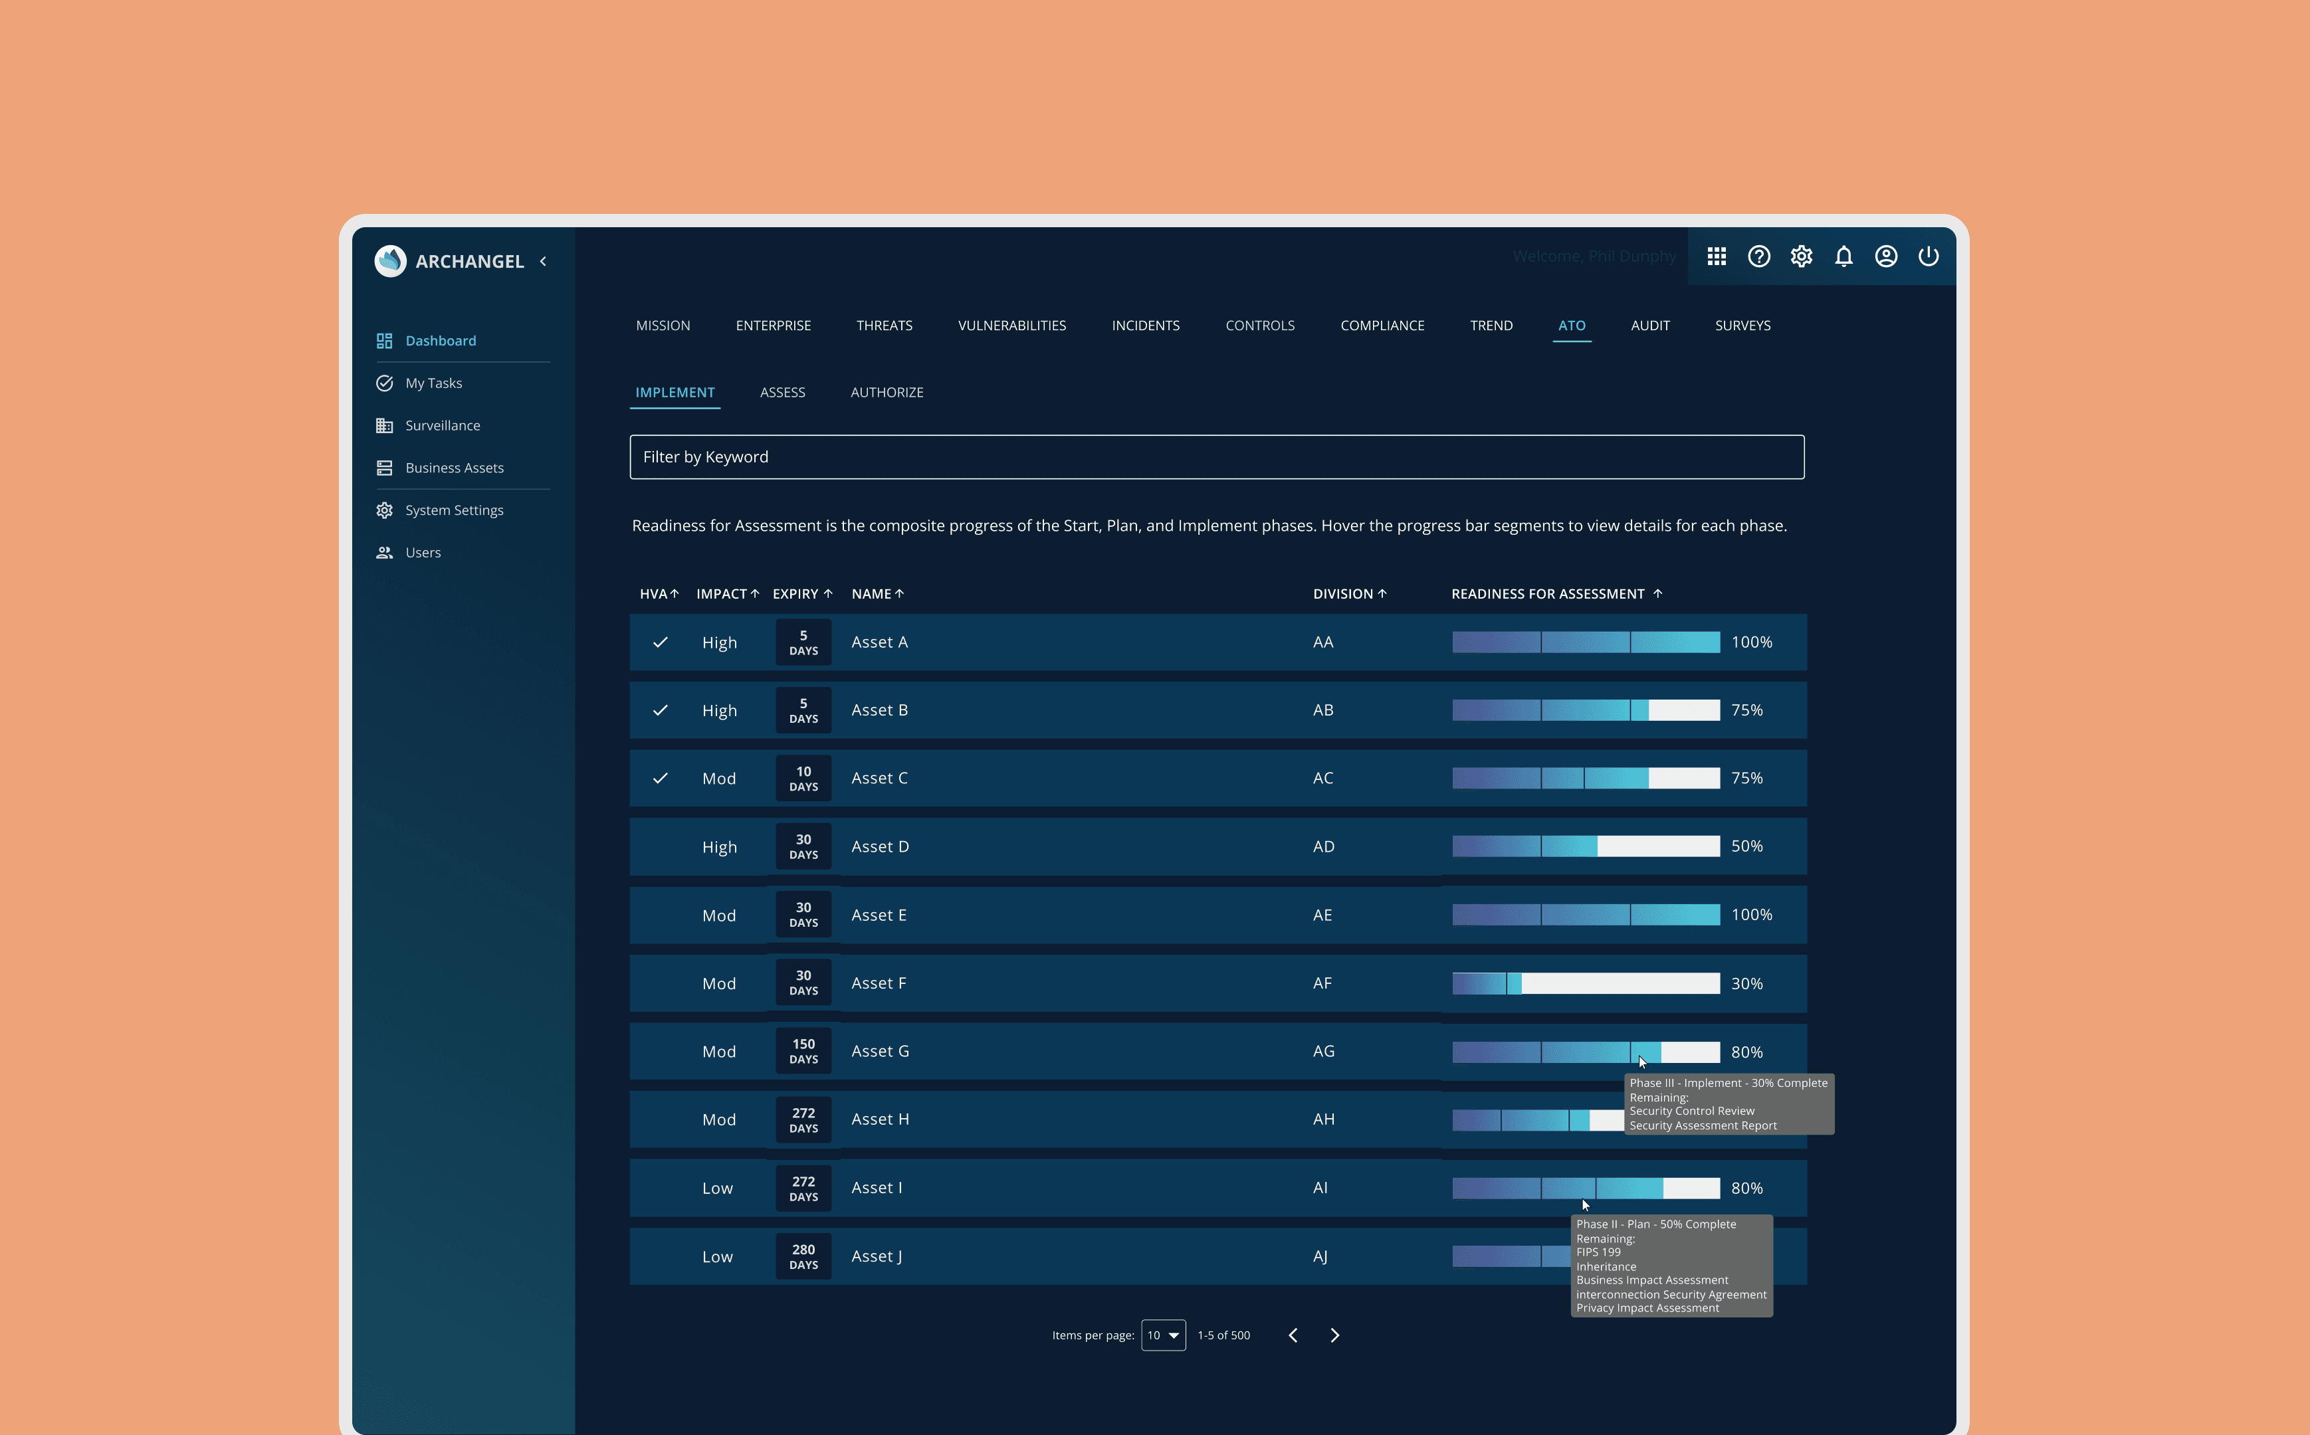Image resolution: width=2310 pixels, height=1435 pixels.
Task: Switch to the VULNERABILITIES tab
Action: (1011, 326)
